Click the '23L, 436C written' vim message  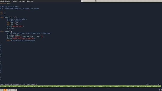(30, 85)
